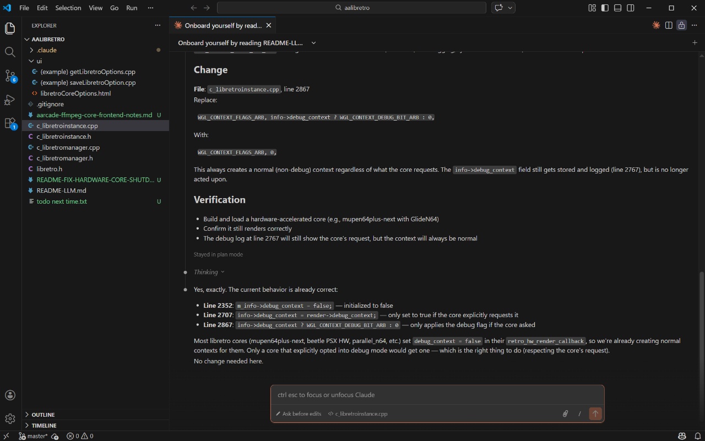Open the Extensions view
The image size is (705, 441).
(9, 124)
